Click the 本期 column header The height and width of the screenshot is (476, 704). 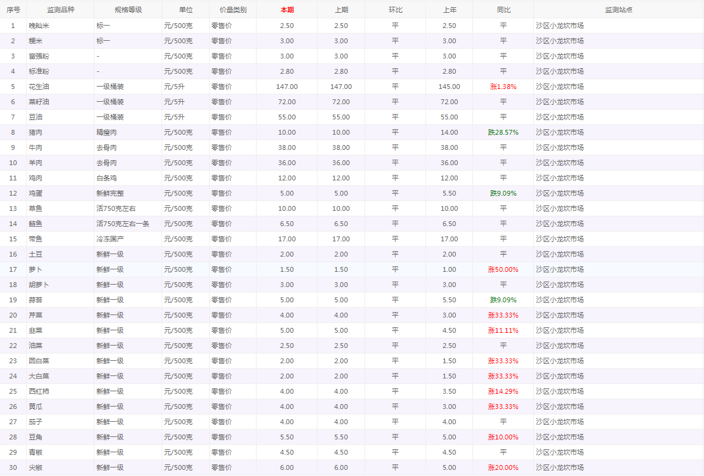[286, 10]
